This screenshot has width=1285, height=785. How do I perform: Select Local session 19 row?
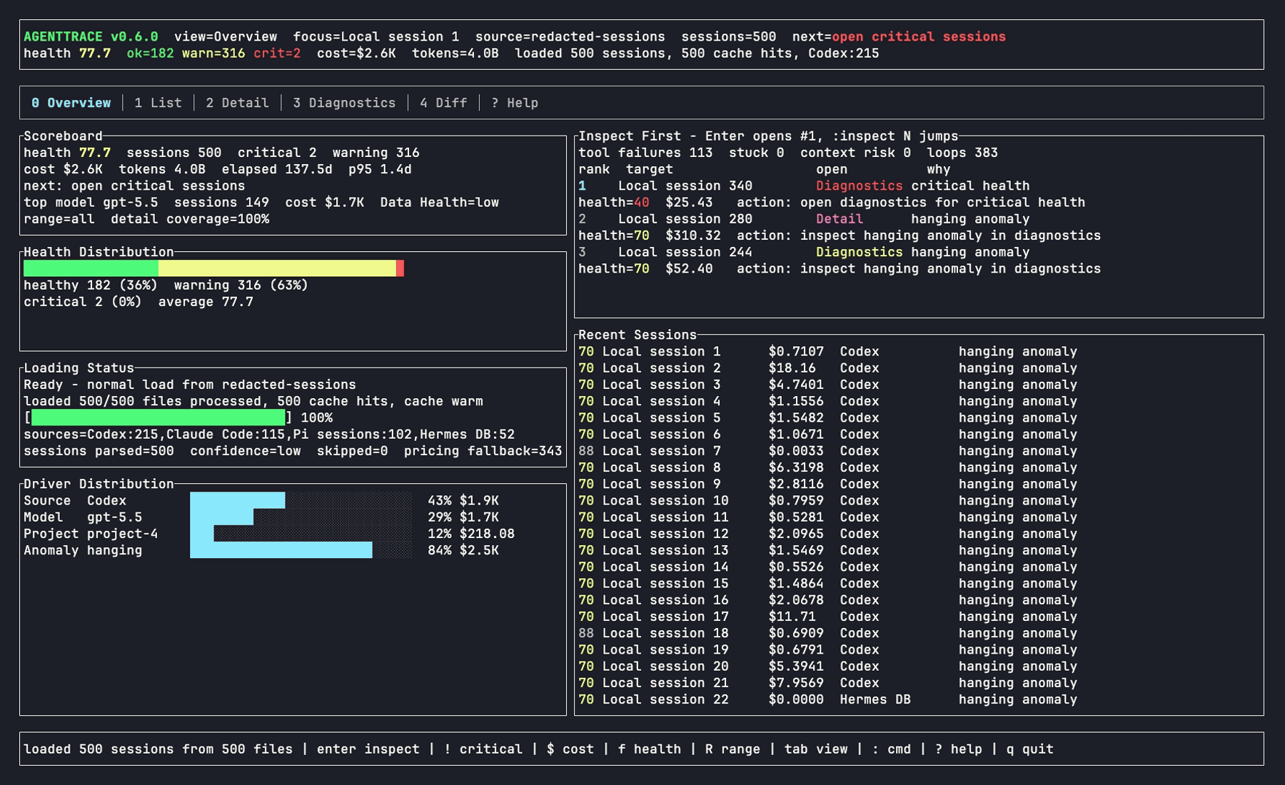point(828,649)
